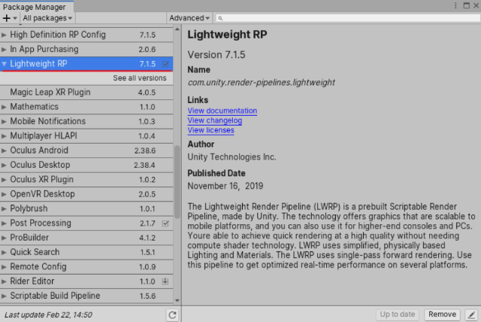Select the Oculus Android package

point(86,150)
